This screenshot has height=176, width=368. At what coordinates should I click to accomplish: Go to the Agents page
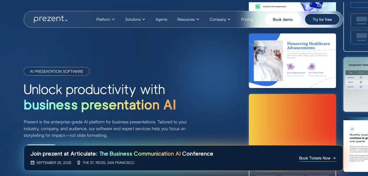(x=161, y=19)
